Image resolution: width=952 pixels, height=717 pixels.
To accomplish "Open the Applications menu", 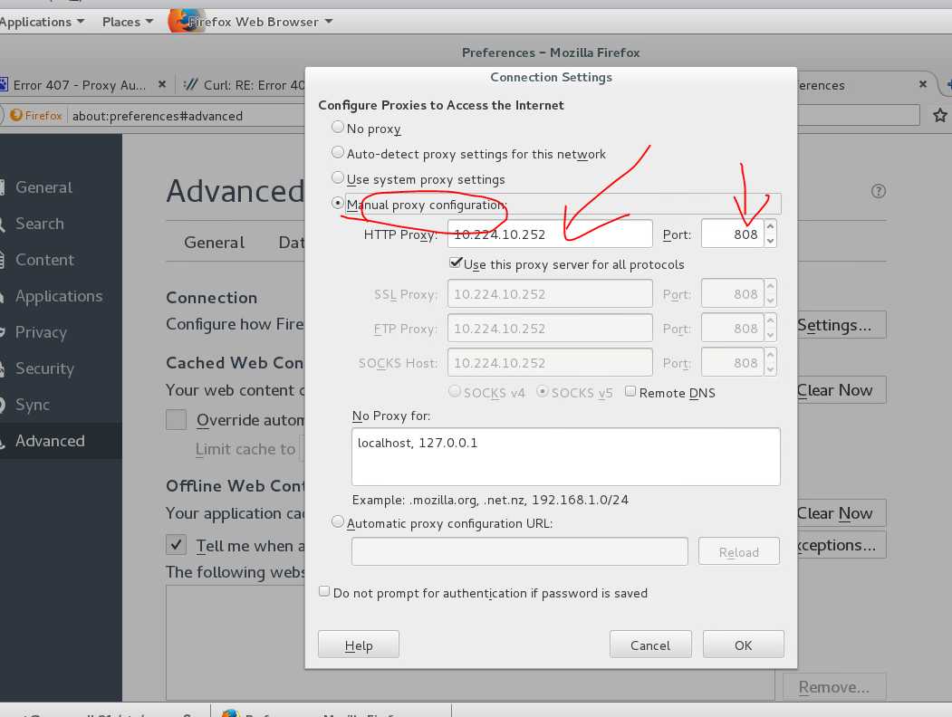I will coord(42,22).
